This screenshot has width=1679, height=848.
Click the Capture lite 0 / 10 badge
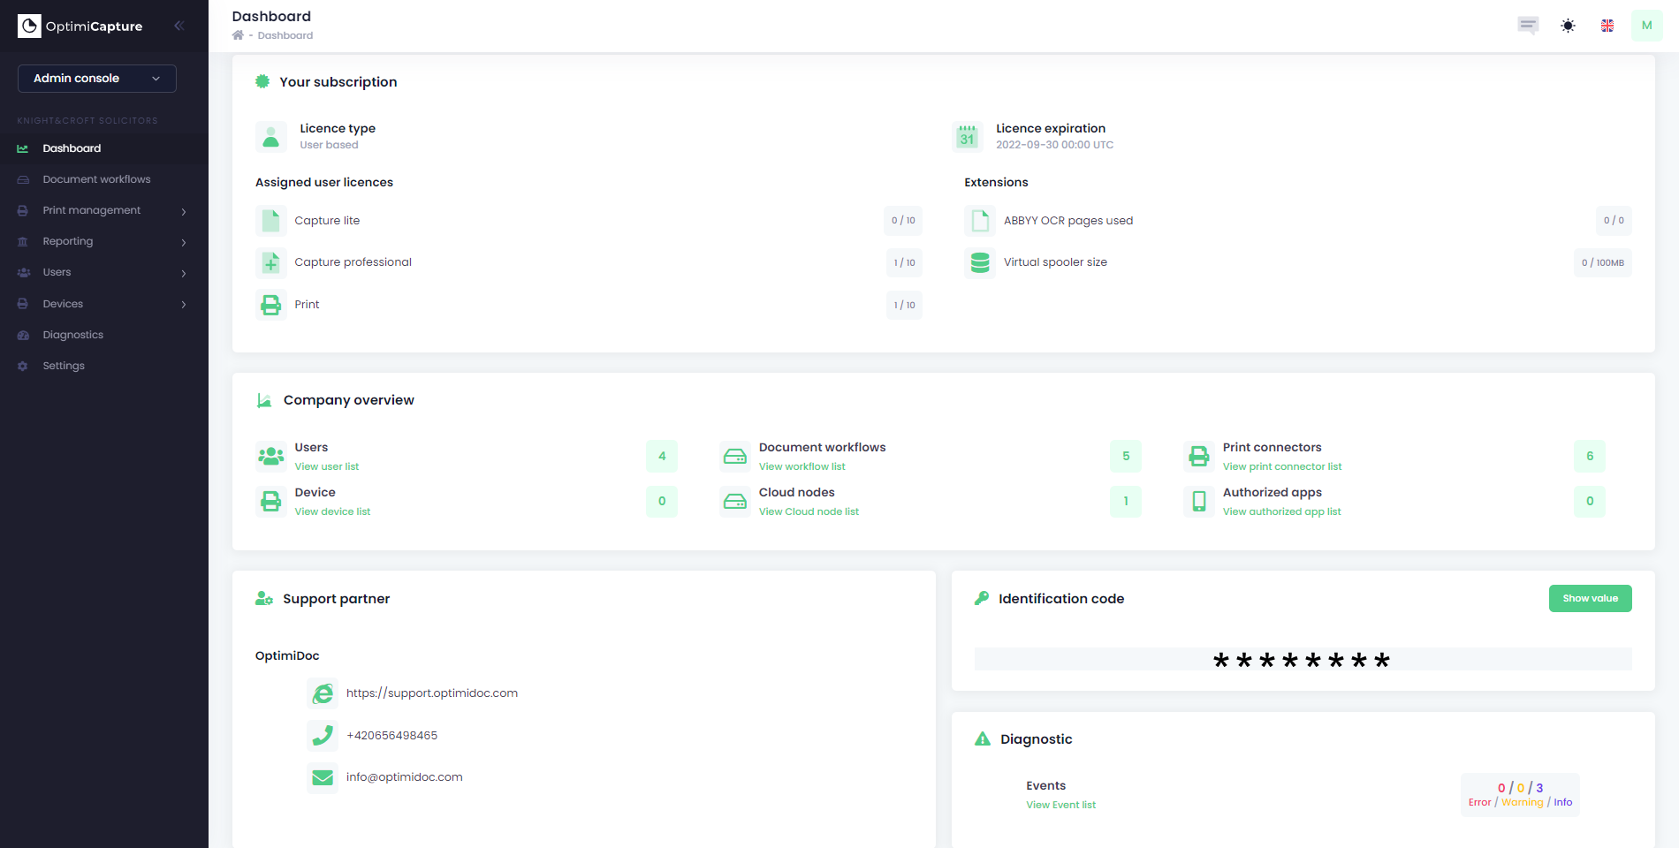(903, 221)
